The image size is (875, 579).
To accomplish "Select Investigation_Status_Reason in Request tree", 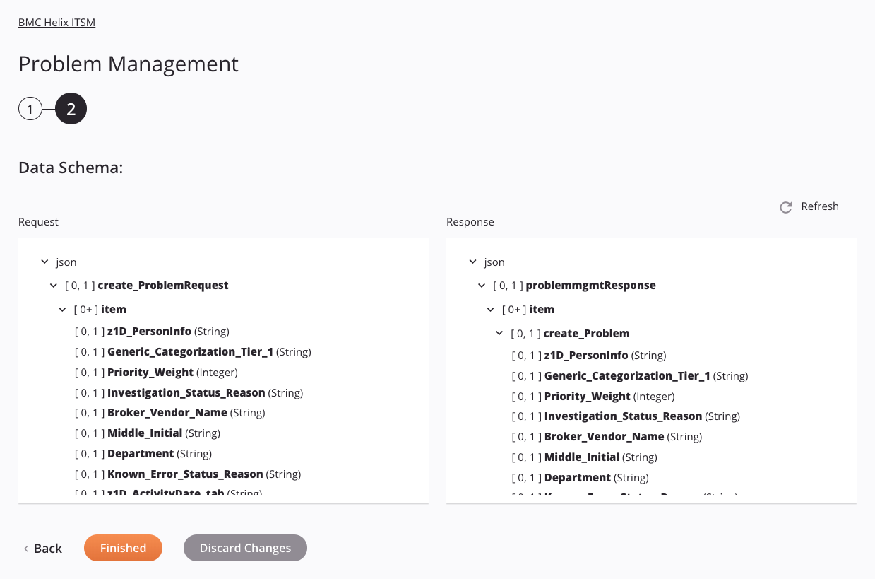I will pyautogui.click(x=189, y=392).
